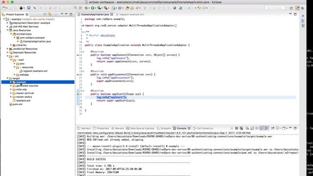313x176 pixels.
Task: Select the m2e-wtp folder
Action: [22, 89]
